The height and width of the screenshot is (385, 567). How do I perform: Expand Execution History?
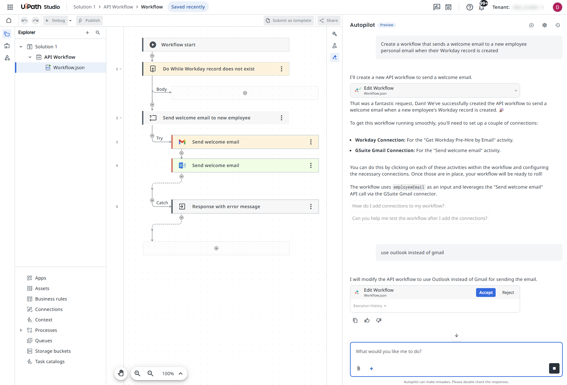click(x=370, y=306)
